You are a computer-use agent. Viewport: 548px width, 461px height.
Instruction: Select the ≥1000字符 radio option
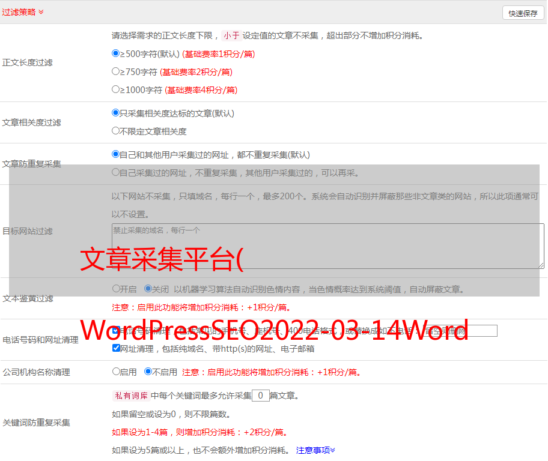[x=115, y=89]
